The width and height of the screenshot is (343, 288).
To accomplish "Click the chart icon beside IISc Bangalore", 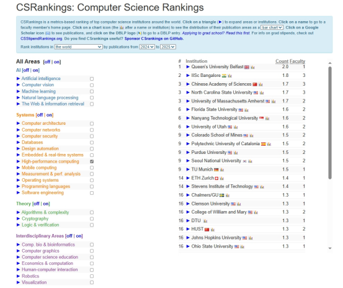I will coord(229,76).
